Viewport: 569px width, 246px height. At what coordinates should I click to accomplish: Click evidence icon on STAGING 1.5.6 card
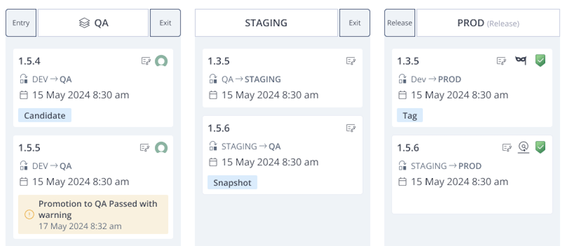(x=351, y=128)
